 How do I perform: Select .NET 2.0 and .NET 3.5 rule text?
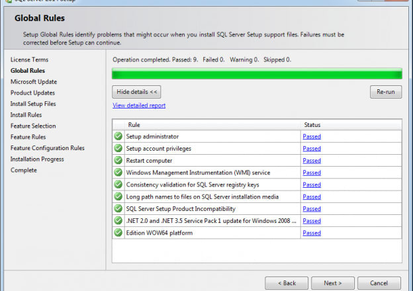pyautogui.click(x=211, y=221)
